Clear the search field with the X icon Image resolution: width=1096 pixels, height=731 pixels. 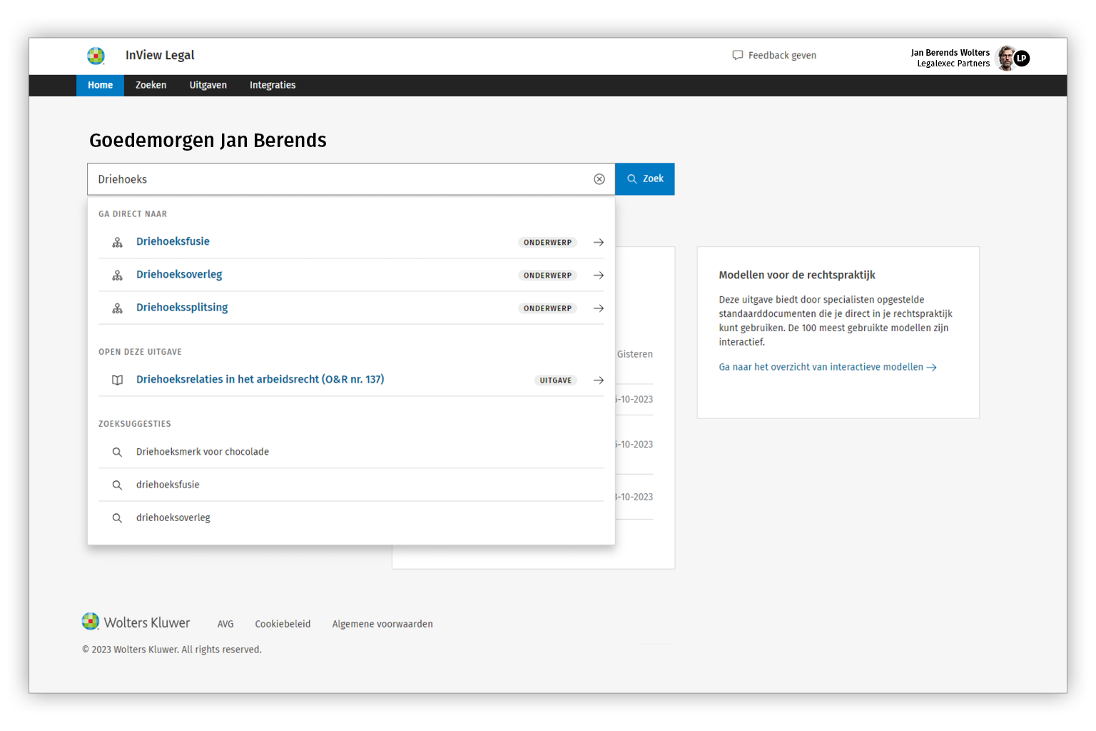pyautogui.click(x=599, y=179)
